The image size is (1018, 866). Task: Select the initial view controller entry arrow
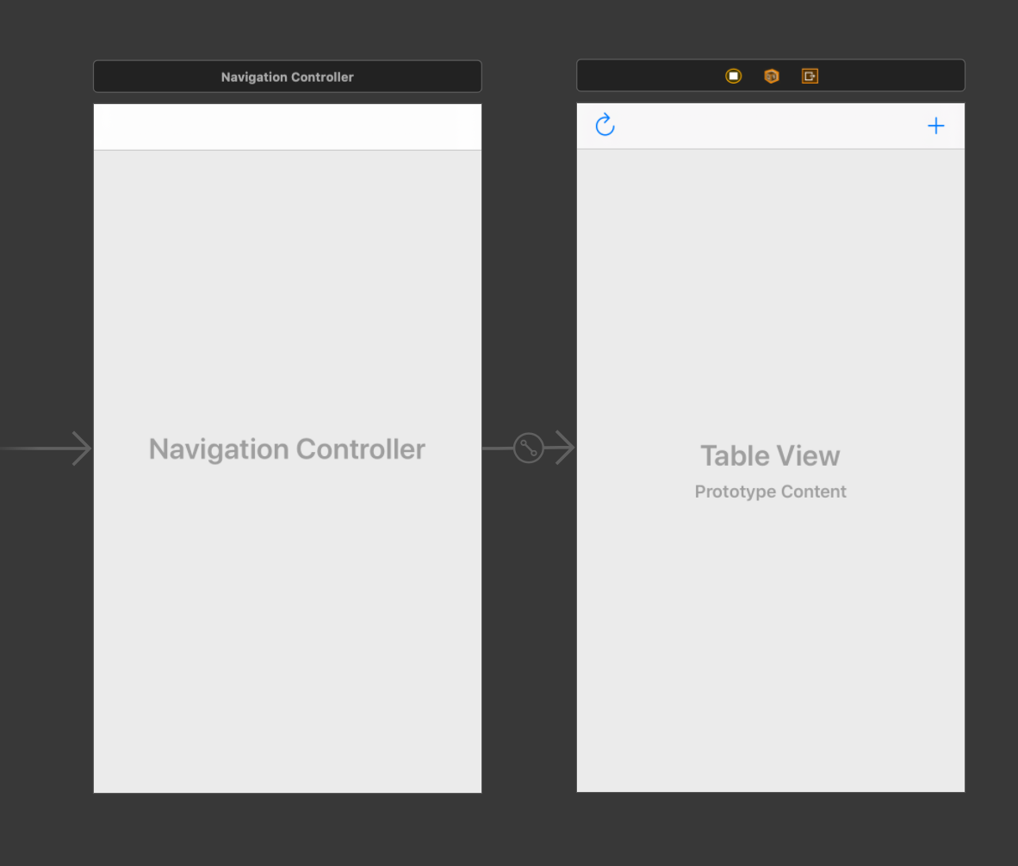click(x=46, y=448)
